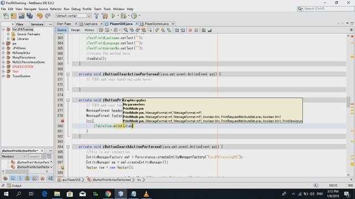
Task: Open VLC from the Windows taskbar
Action: coord(146,194)
